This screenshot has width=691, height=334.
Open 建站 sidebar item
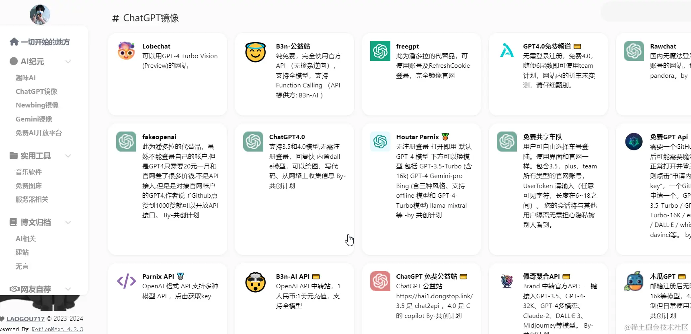click(x=22, y=252)
